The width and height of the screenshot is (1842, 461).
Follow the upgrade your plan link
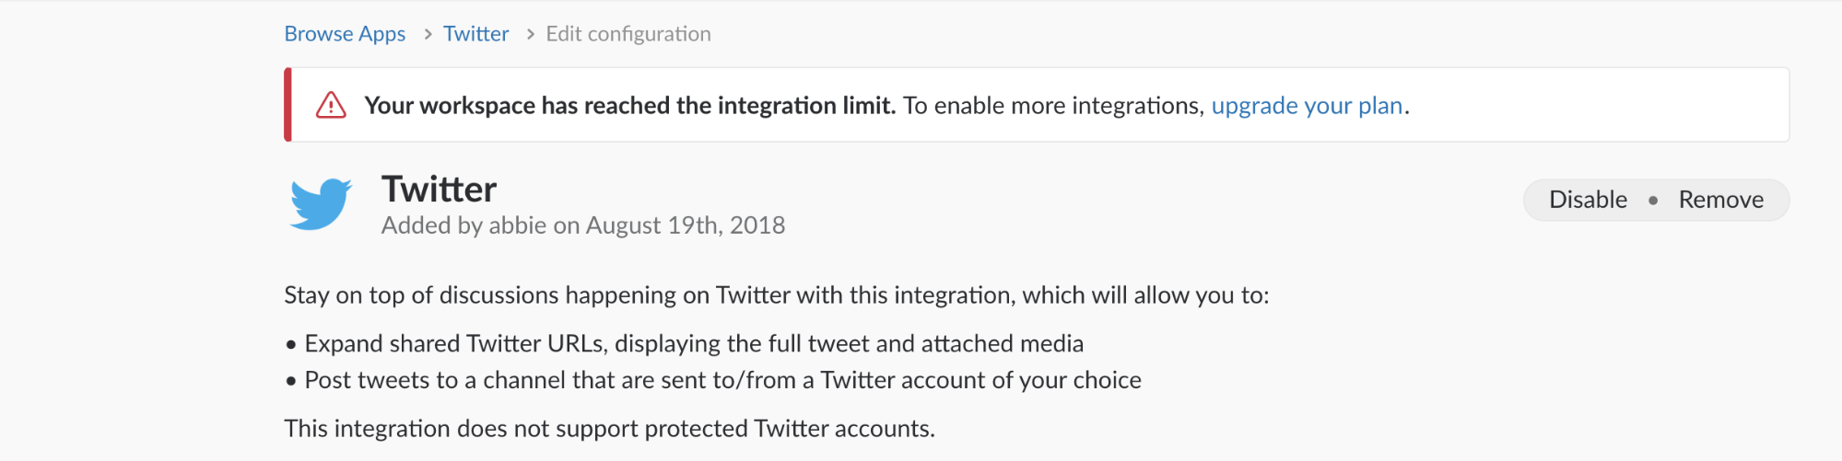pos(1307,106)
